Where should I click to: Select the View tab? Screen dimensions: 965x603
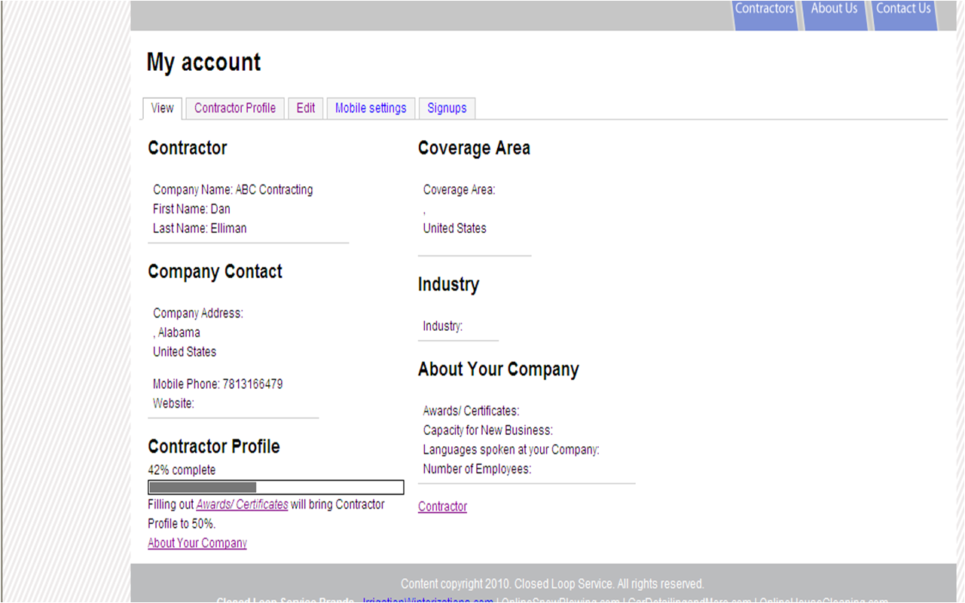(x=162, y=108)
